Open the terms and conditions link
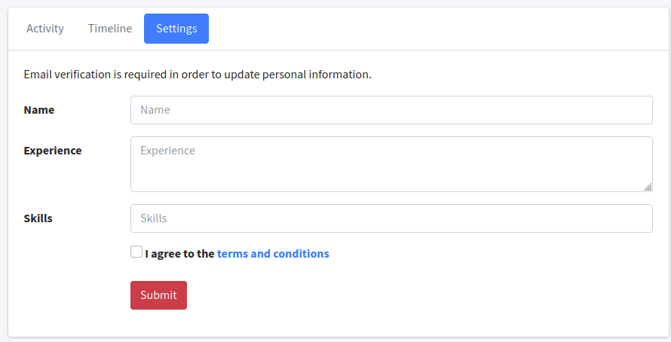Image resolution: width=671 pixels, height=342 pixels. 273,254
